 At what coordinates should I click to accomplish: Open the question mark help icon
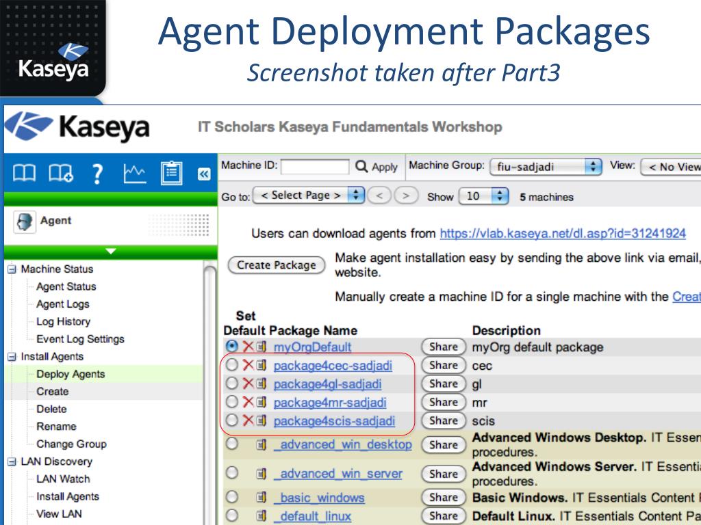[x=97, y=174]
